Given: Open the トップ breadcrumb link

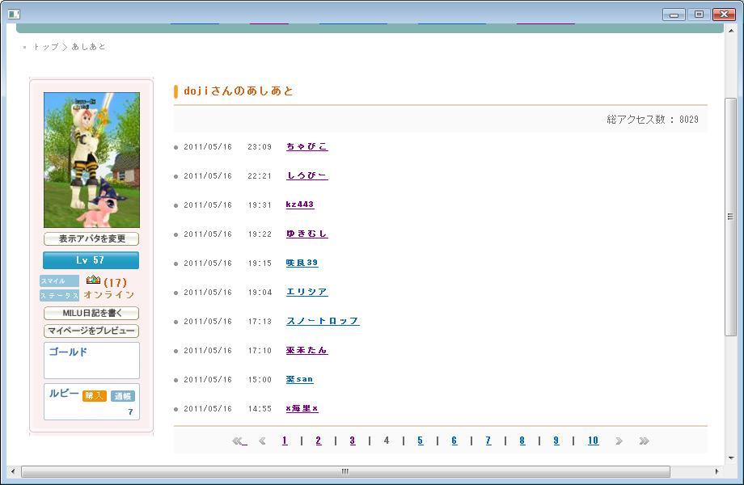Looking at the screenshot, I should tap(45, 47).
